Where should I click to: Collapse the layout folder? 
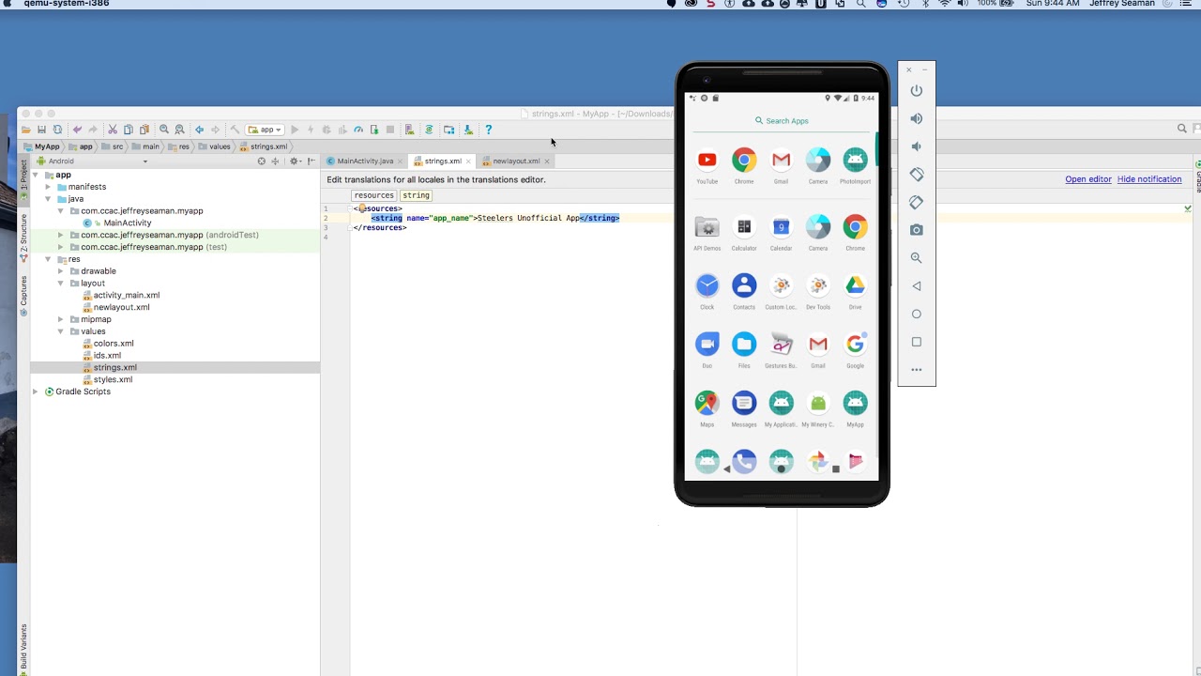[x=61, y=284]
